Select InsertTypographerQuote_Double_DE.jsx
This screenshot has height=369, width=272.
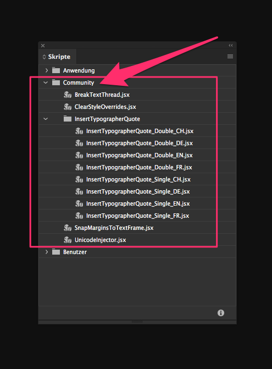(x=140, y=143)
